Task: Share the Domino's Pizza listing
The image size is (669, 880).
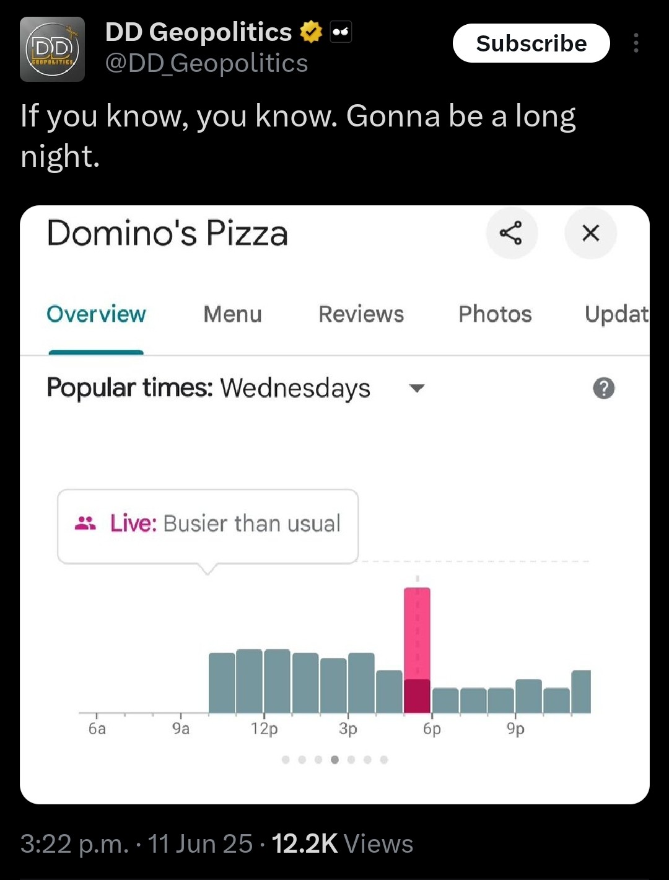Action: [512, 233]
